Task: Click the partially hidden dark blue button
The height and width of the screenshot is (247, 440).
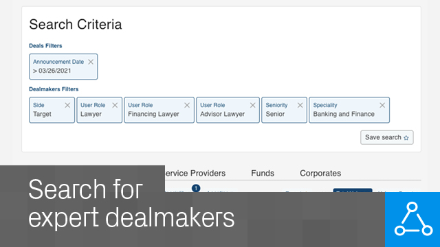Action: (353, 191)
